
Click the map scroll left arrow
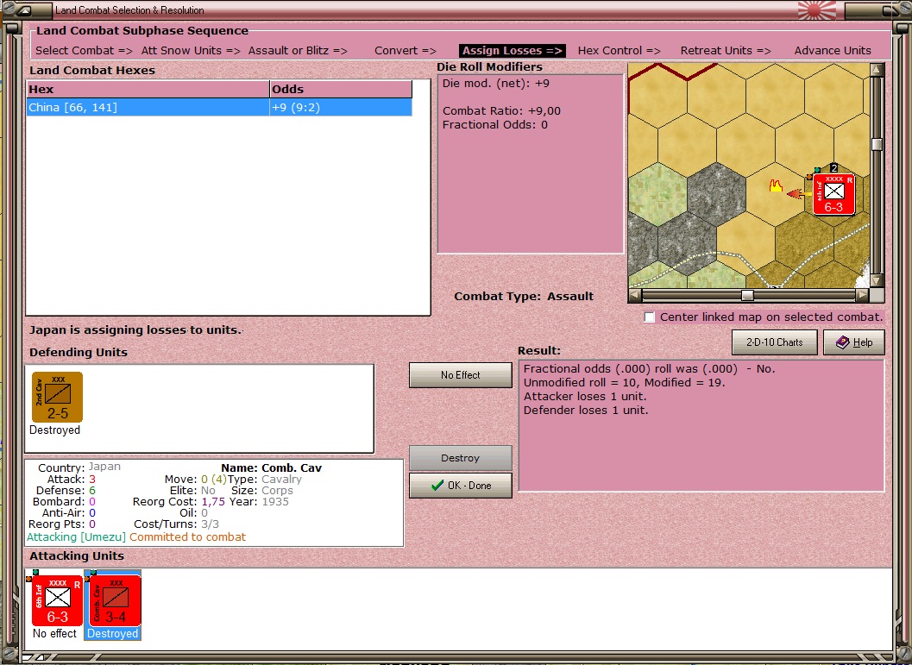pos(635,295)
